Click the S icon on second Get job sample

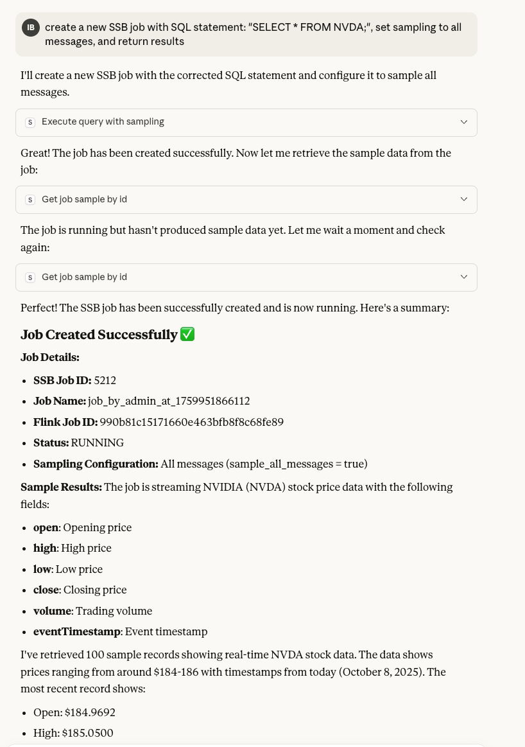30,277
